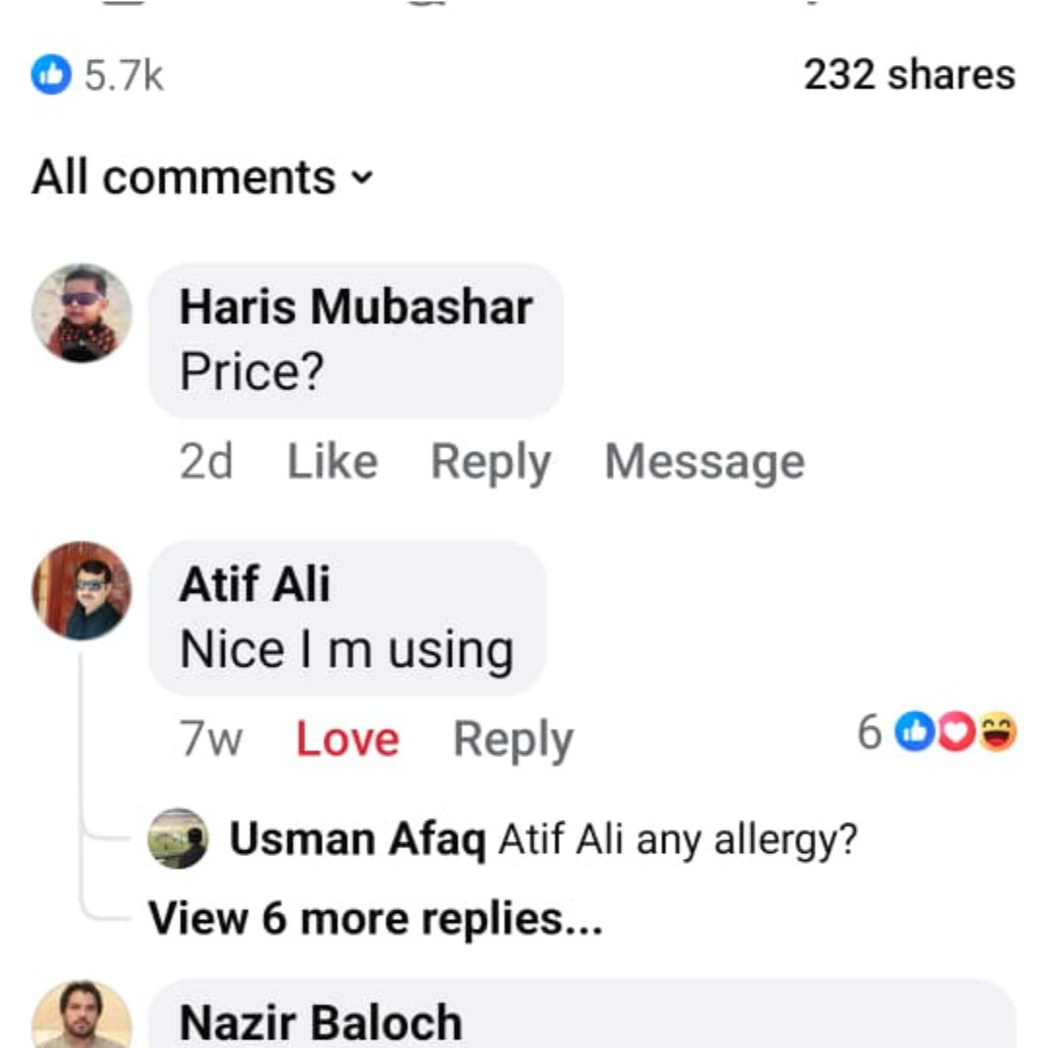The height and width of the screenshot is (1048, 1048).
Task: Open Nazir Baloch's profile picture
Action: pos(82,1017)
